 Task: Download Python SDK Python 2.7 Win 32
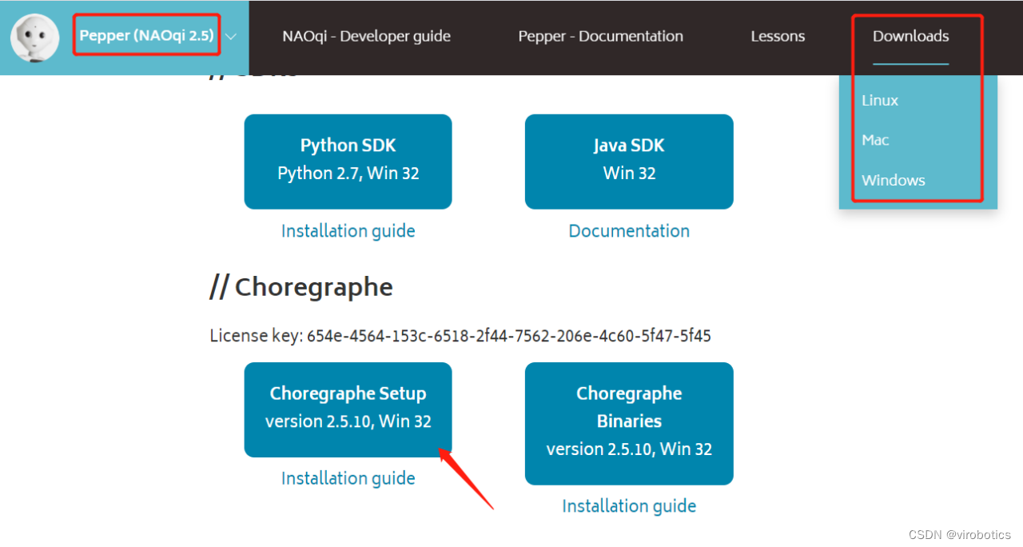tap(348, 162)
